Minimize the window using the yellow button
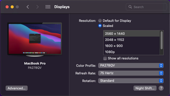 [12, 7]
